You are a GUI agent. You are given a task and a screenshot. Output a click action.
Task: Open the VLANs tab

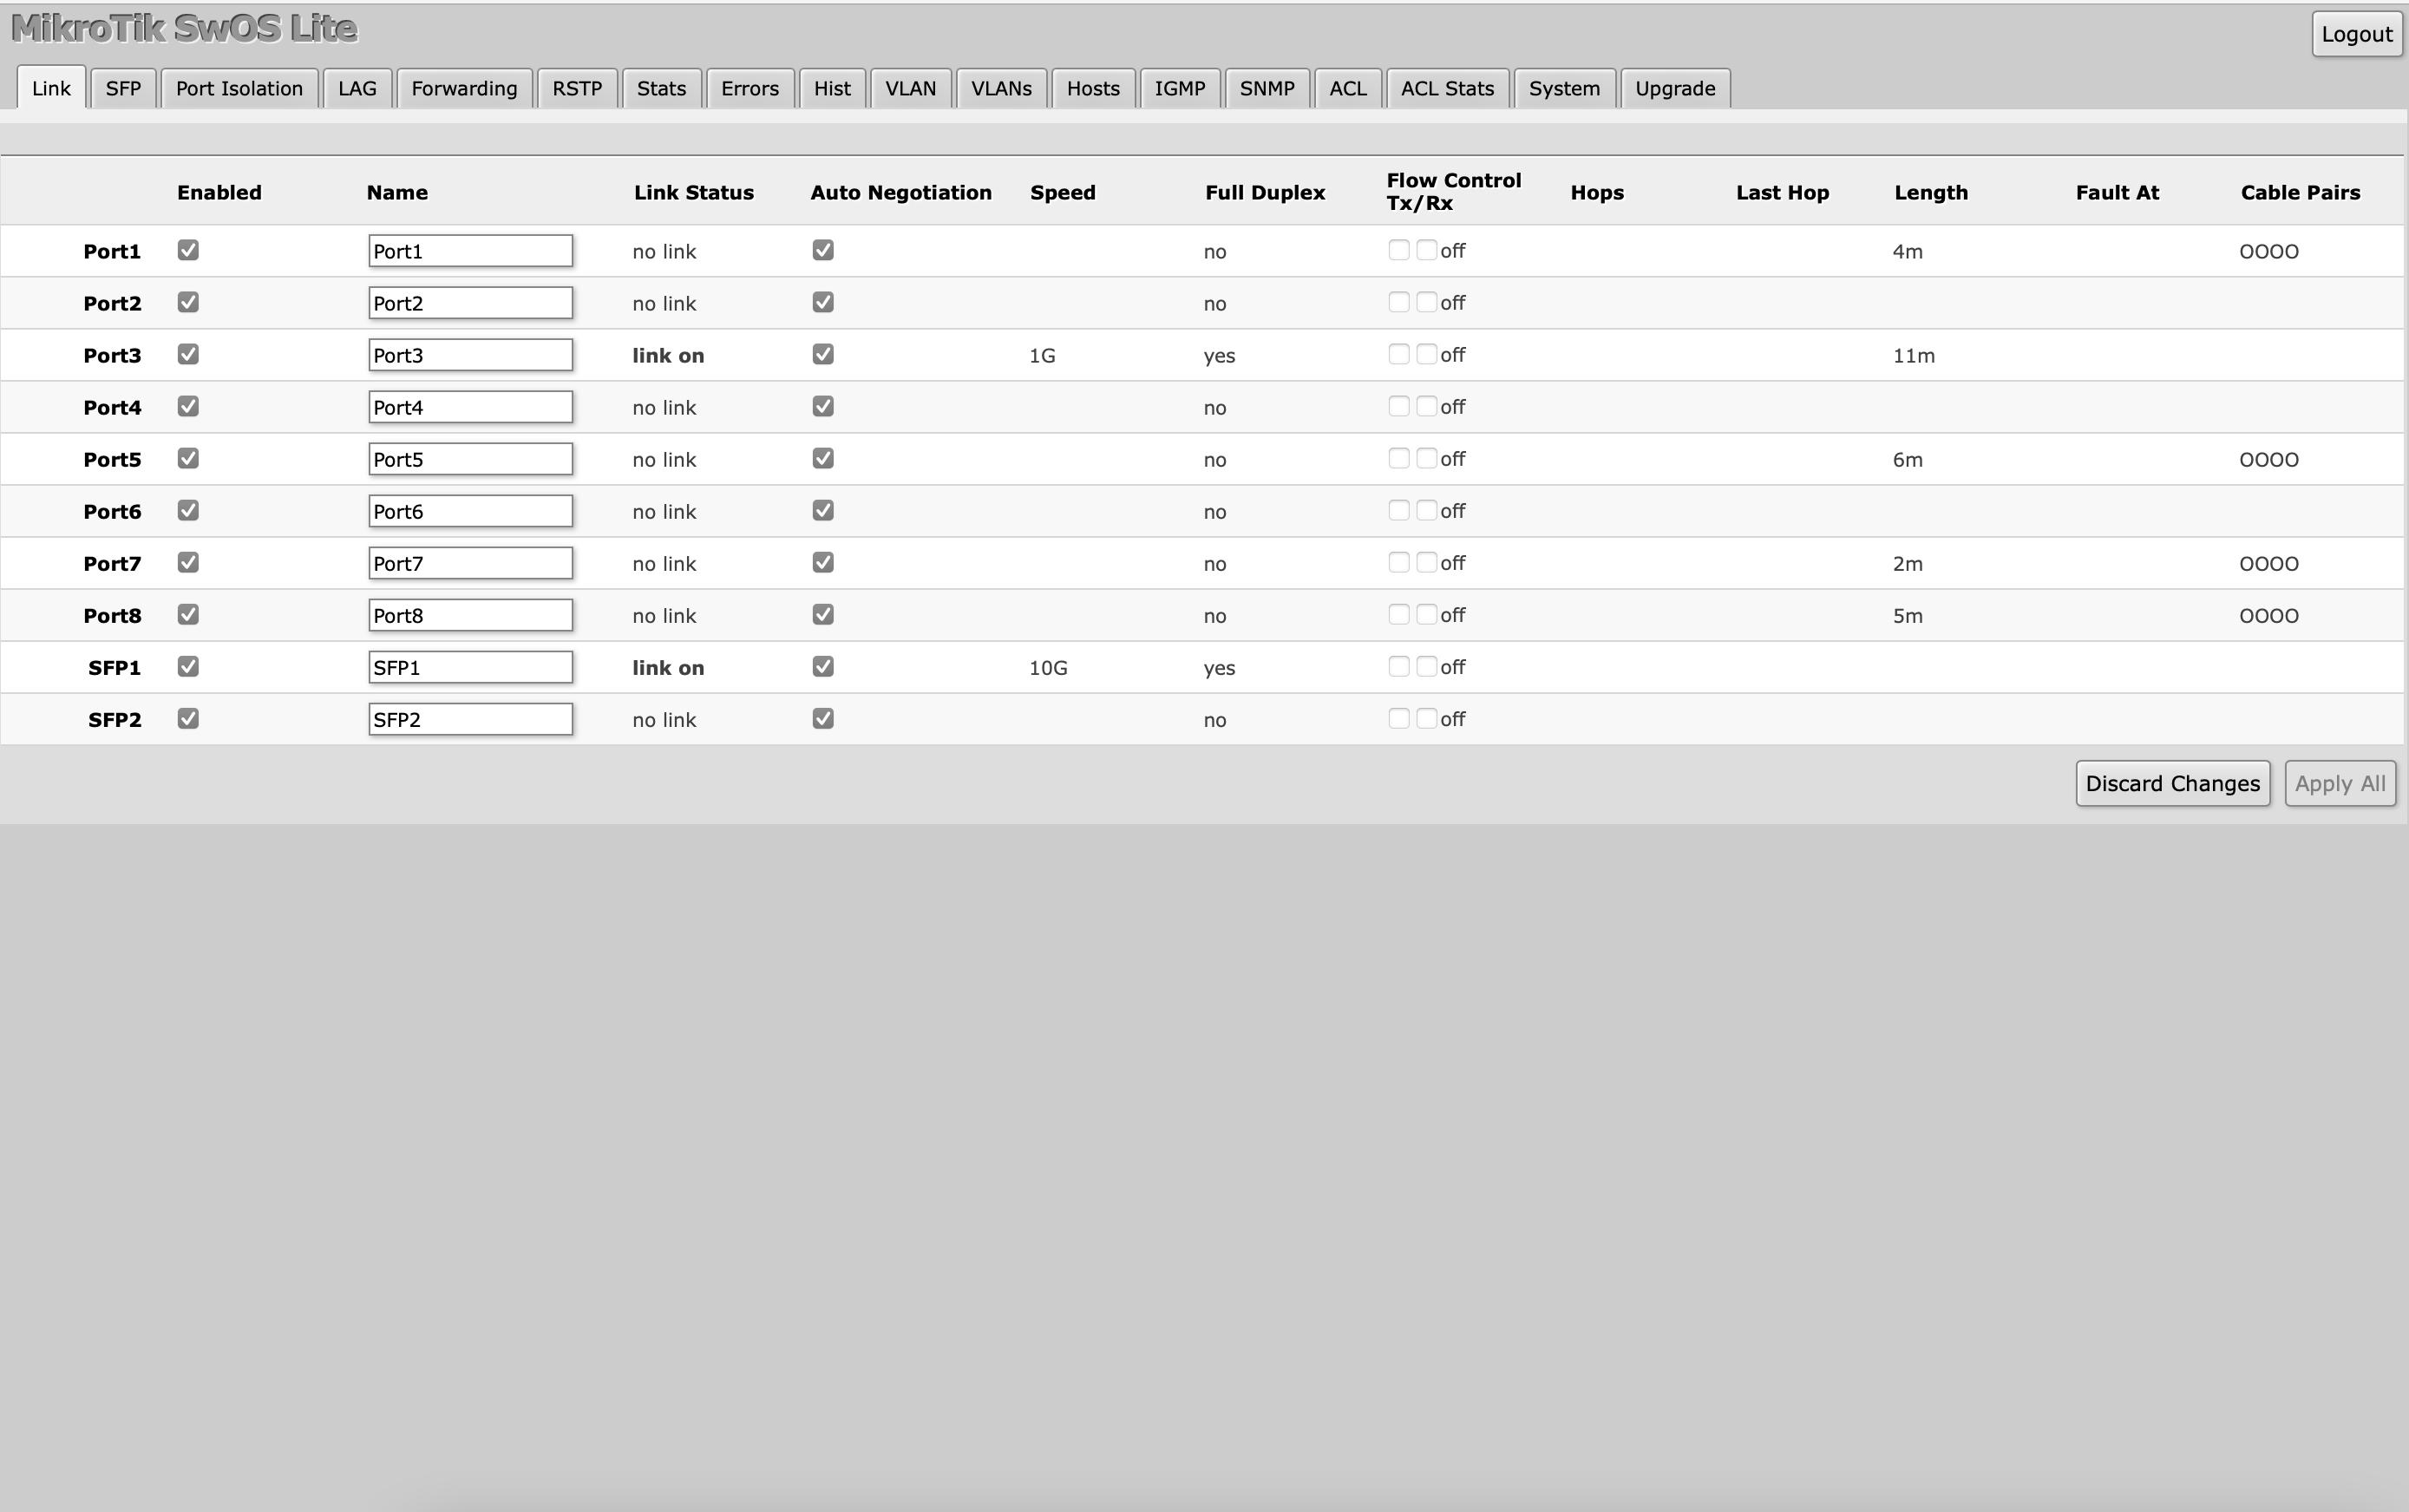[x=1001, y=88]
